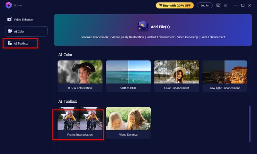The image size is (257, 154).
Task: Open the feedback note icon
Action: coord(218,5)
